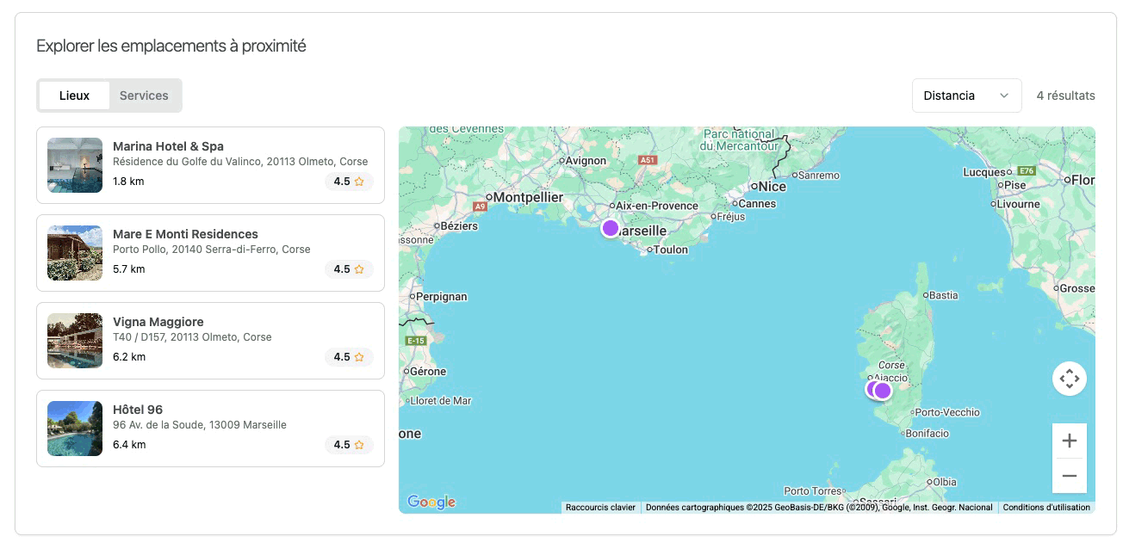
Task: Switch to the Lieux tab
Action: 74,96
